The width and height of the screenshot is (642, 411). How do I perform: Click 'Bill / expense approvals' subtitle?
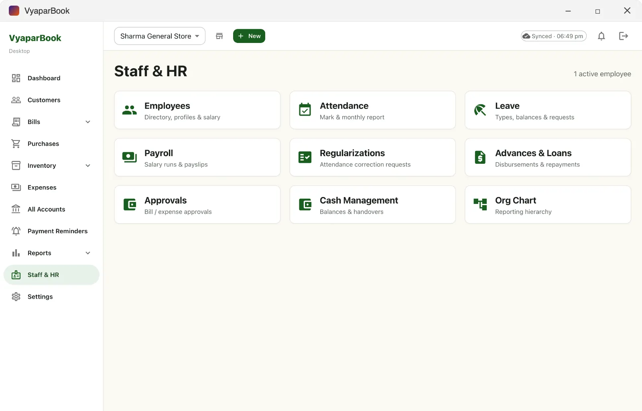point(178,212)
